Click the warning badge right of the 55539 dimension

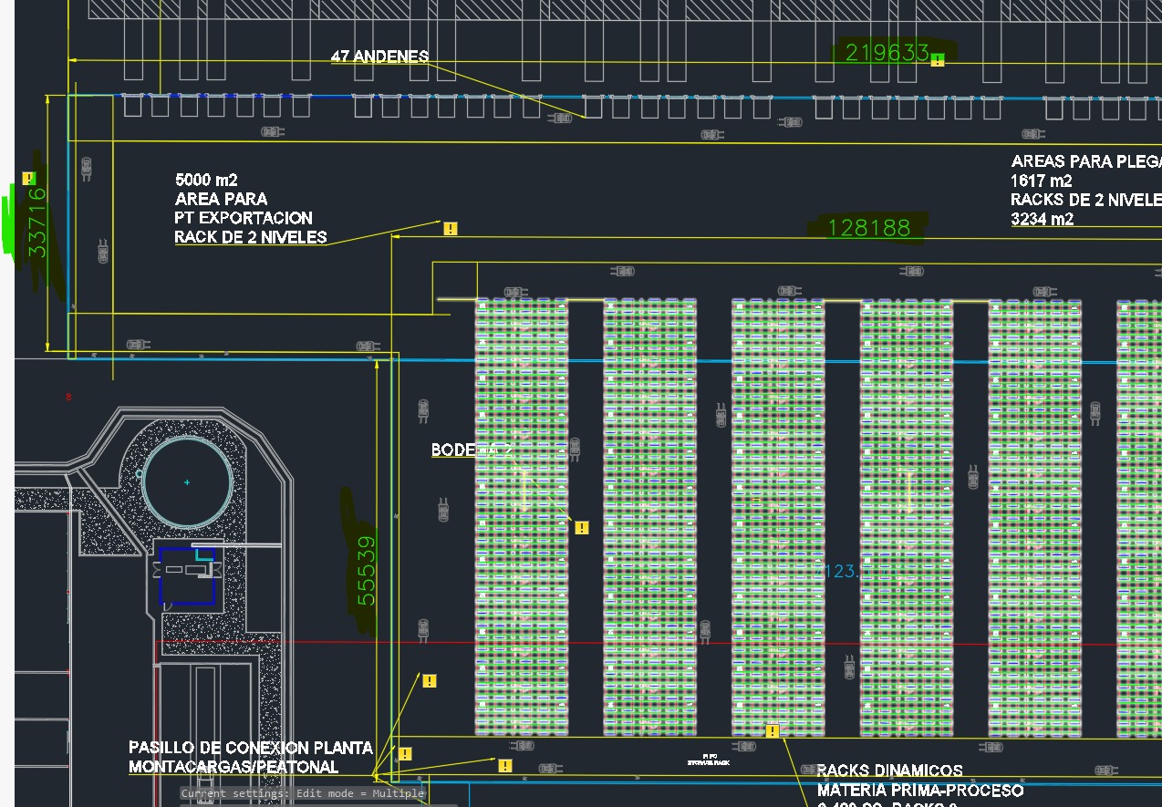[x=430, y=681]
